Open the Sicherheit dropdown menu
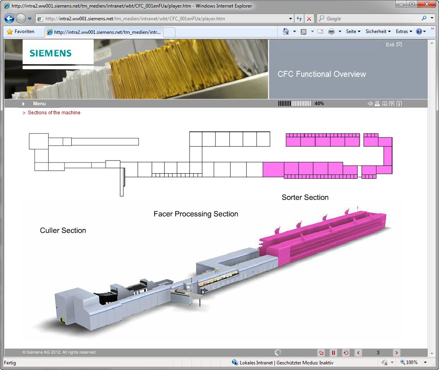This screenshot has width=439, height=370. pos(378,31)
